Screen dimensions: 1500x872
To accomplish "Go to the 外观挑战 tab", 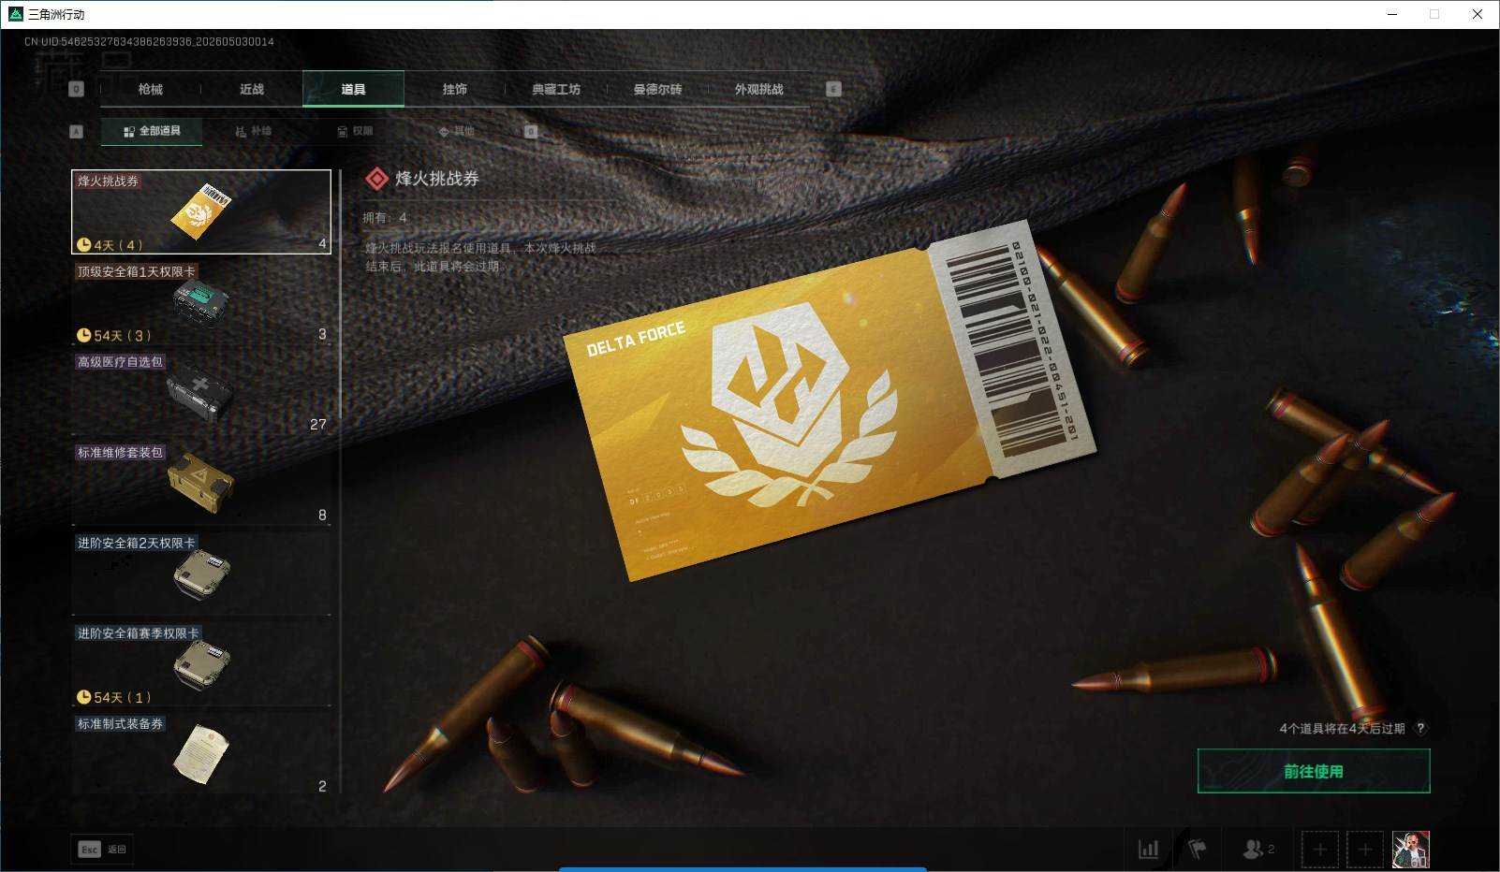I will coord(758,89).
